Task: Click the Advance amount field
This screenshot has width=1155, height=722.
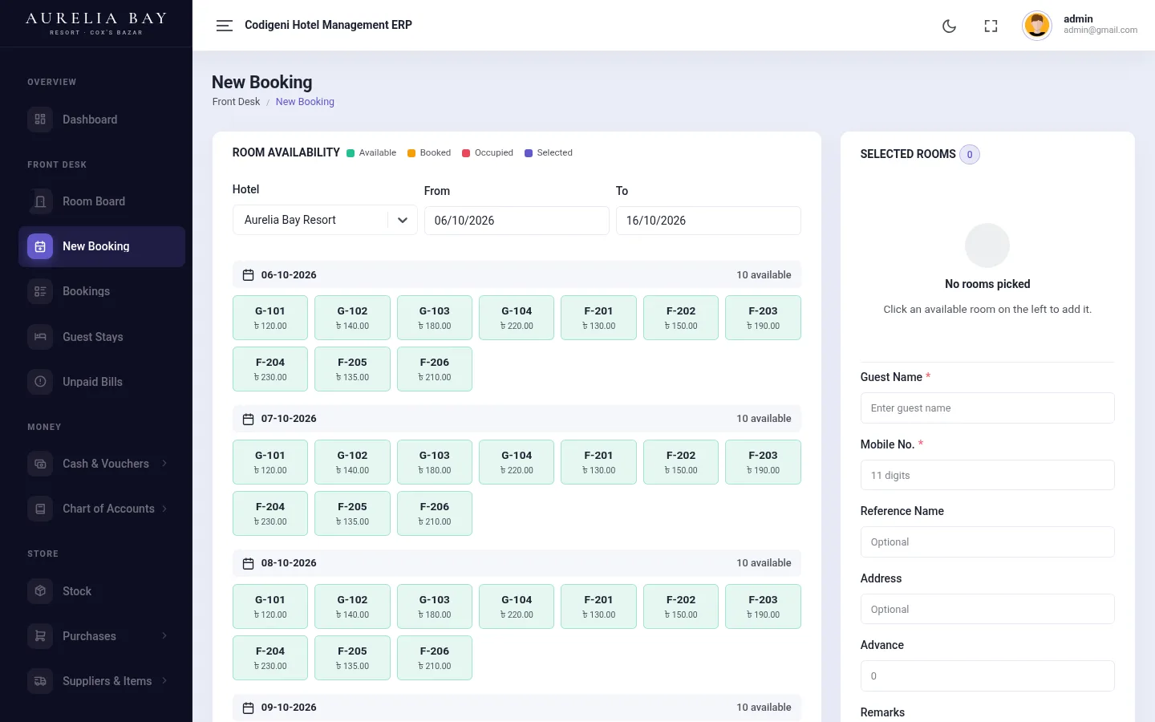Action: pyautogui.click(x=987, y=675)
